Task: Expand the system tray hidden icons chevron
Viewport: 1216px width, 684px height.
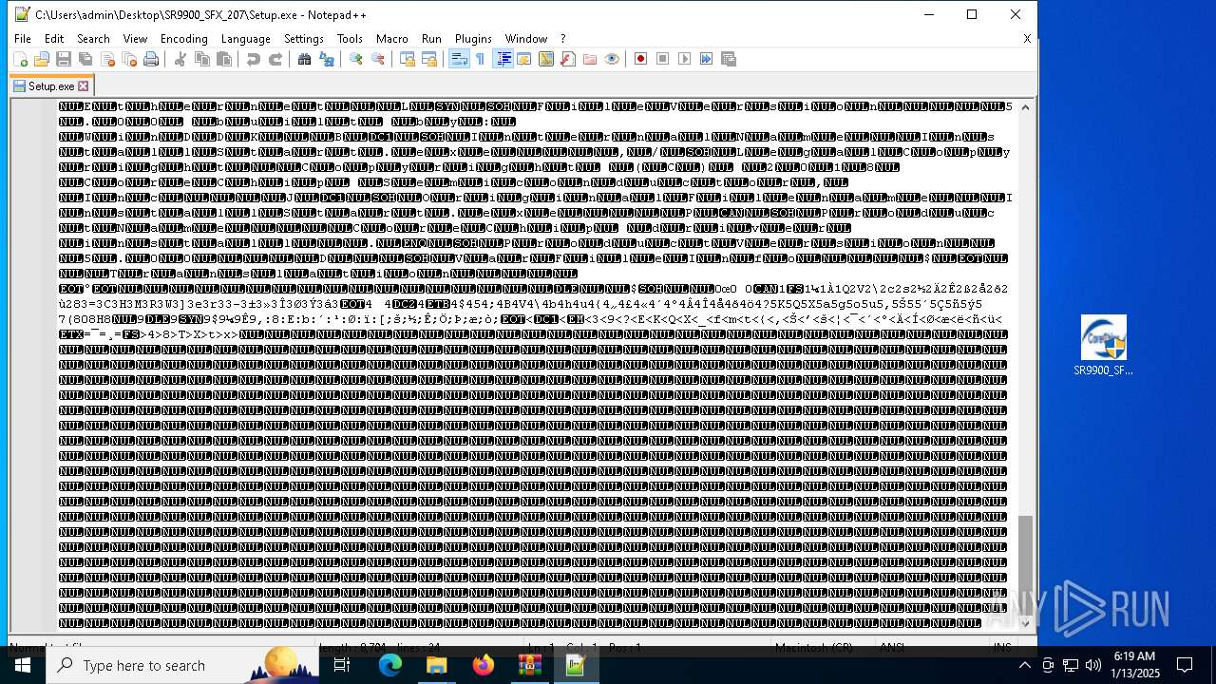Action: (x=1024, y=665)
